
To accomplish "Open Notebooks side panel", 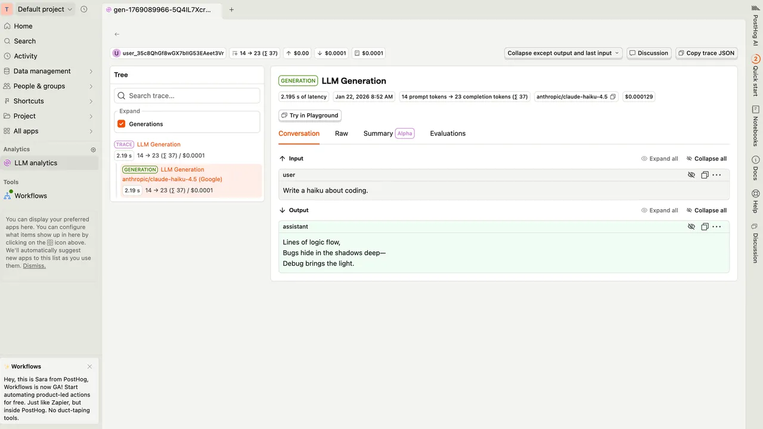I will point(755,126).
